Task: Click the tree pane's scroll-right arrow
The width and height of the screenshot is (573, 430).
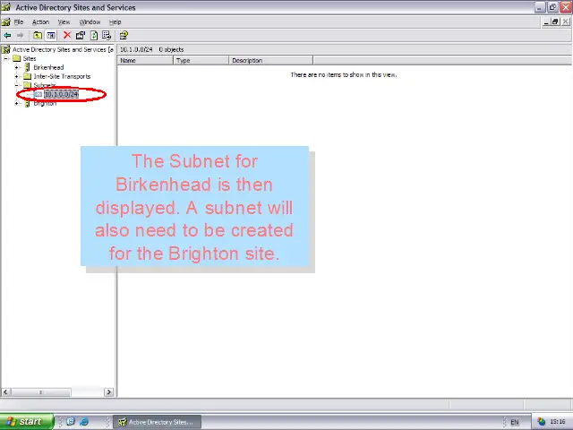Action: coord(108,392)
